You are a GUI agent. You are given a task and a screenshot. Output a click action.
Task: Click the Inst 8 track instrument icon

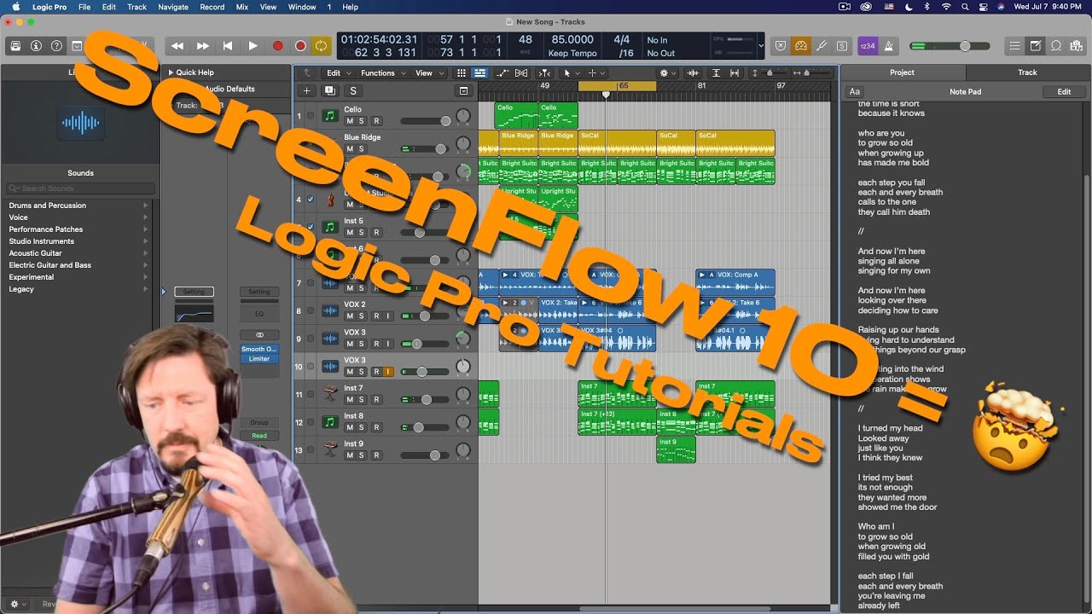point(329,422)
